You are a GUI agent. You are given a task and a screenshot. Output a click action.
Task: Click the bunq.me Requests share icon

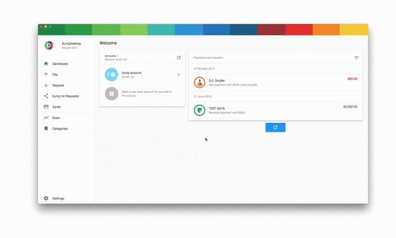[x=46, y=96]
